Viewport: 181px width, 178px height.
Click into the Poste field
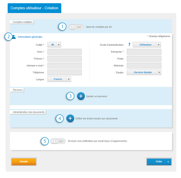click(x=144, y=59)
